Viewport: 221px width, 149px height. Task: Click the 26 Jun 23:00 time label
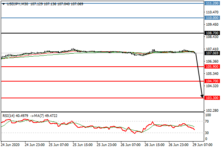point(178,145)
